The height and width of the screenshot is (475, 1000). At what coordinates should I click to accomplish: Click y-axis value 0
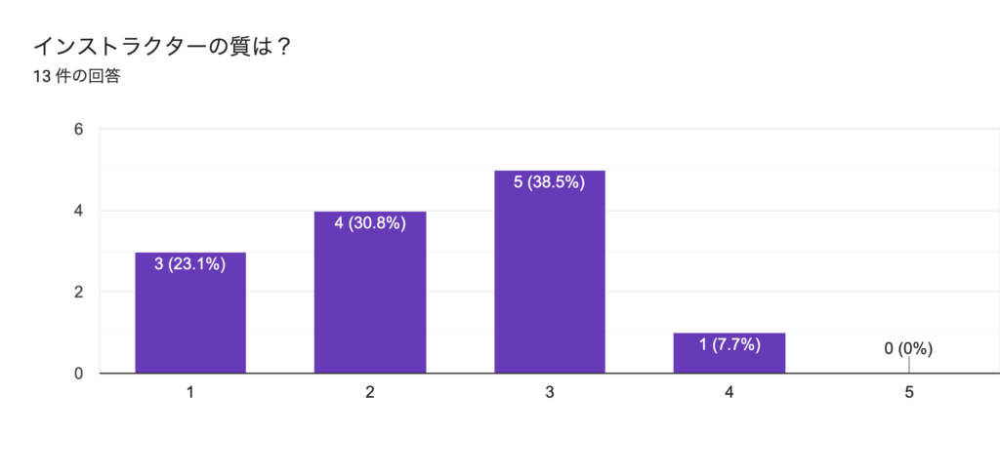pyautogui.click(x=77, y=373)
